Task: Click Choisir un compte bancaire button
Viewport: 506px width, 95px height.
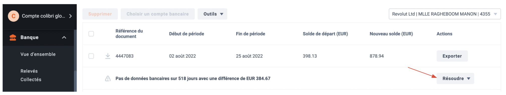Action: [x=158, y=14]
